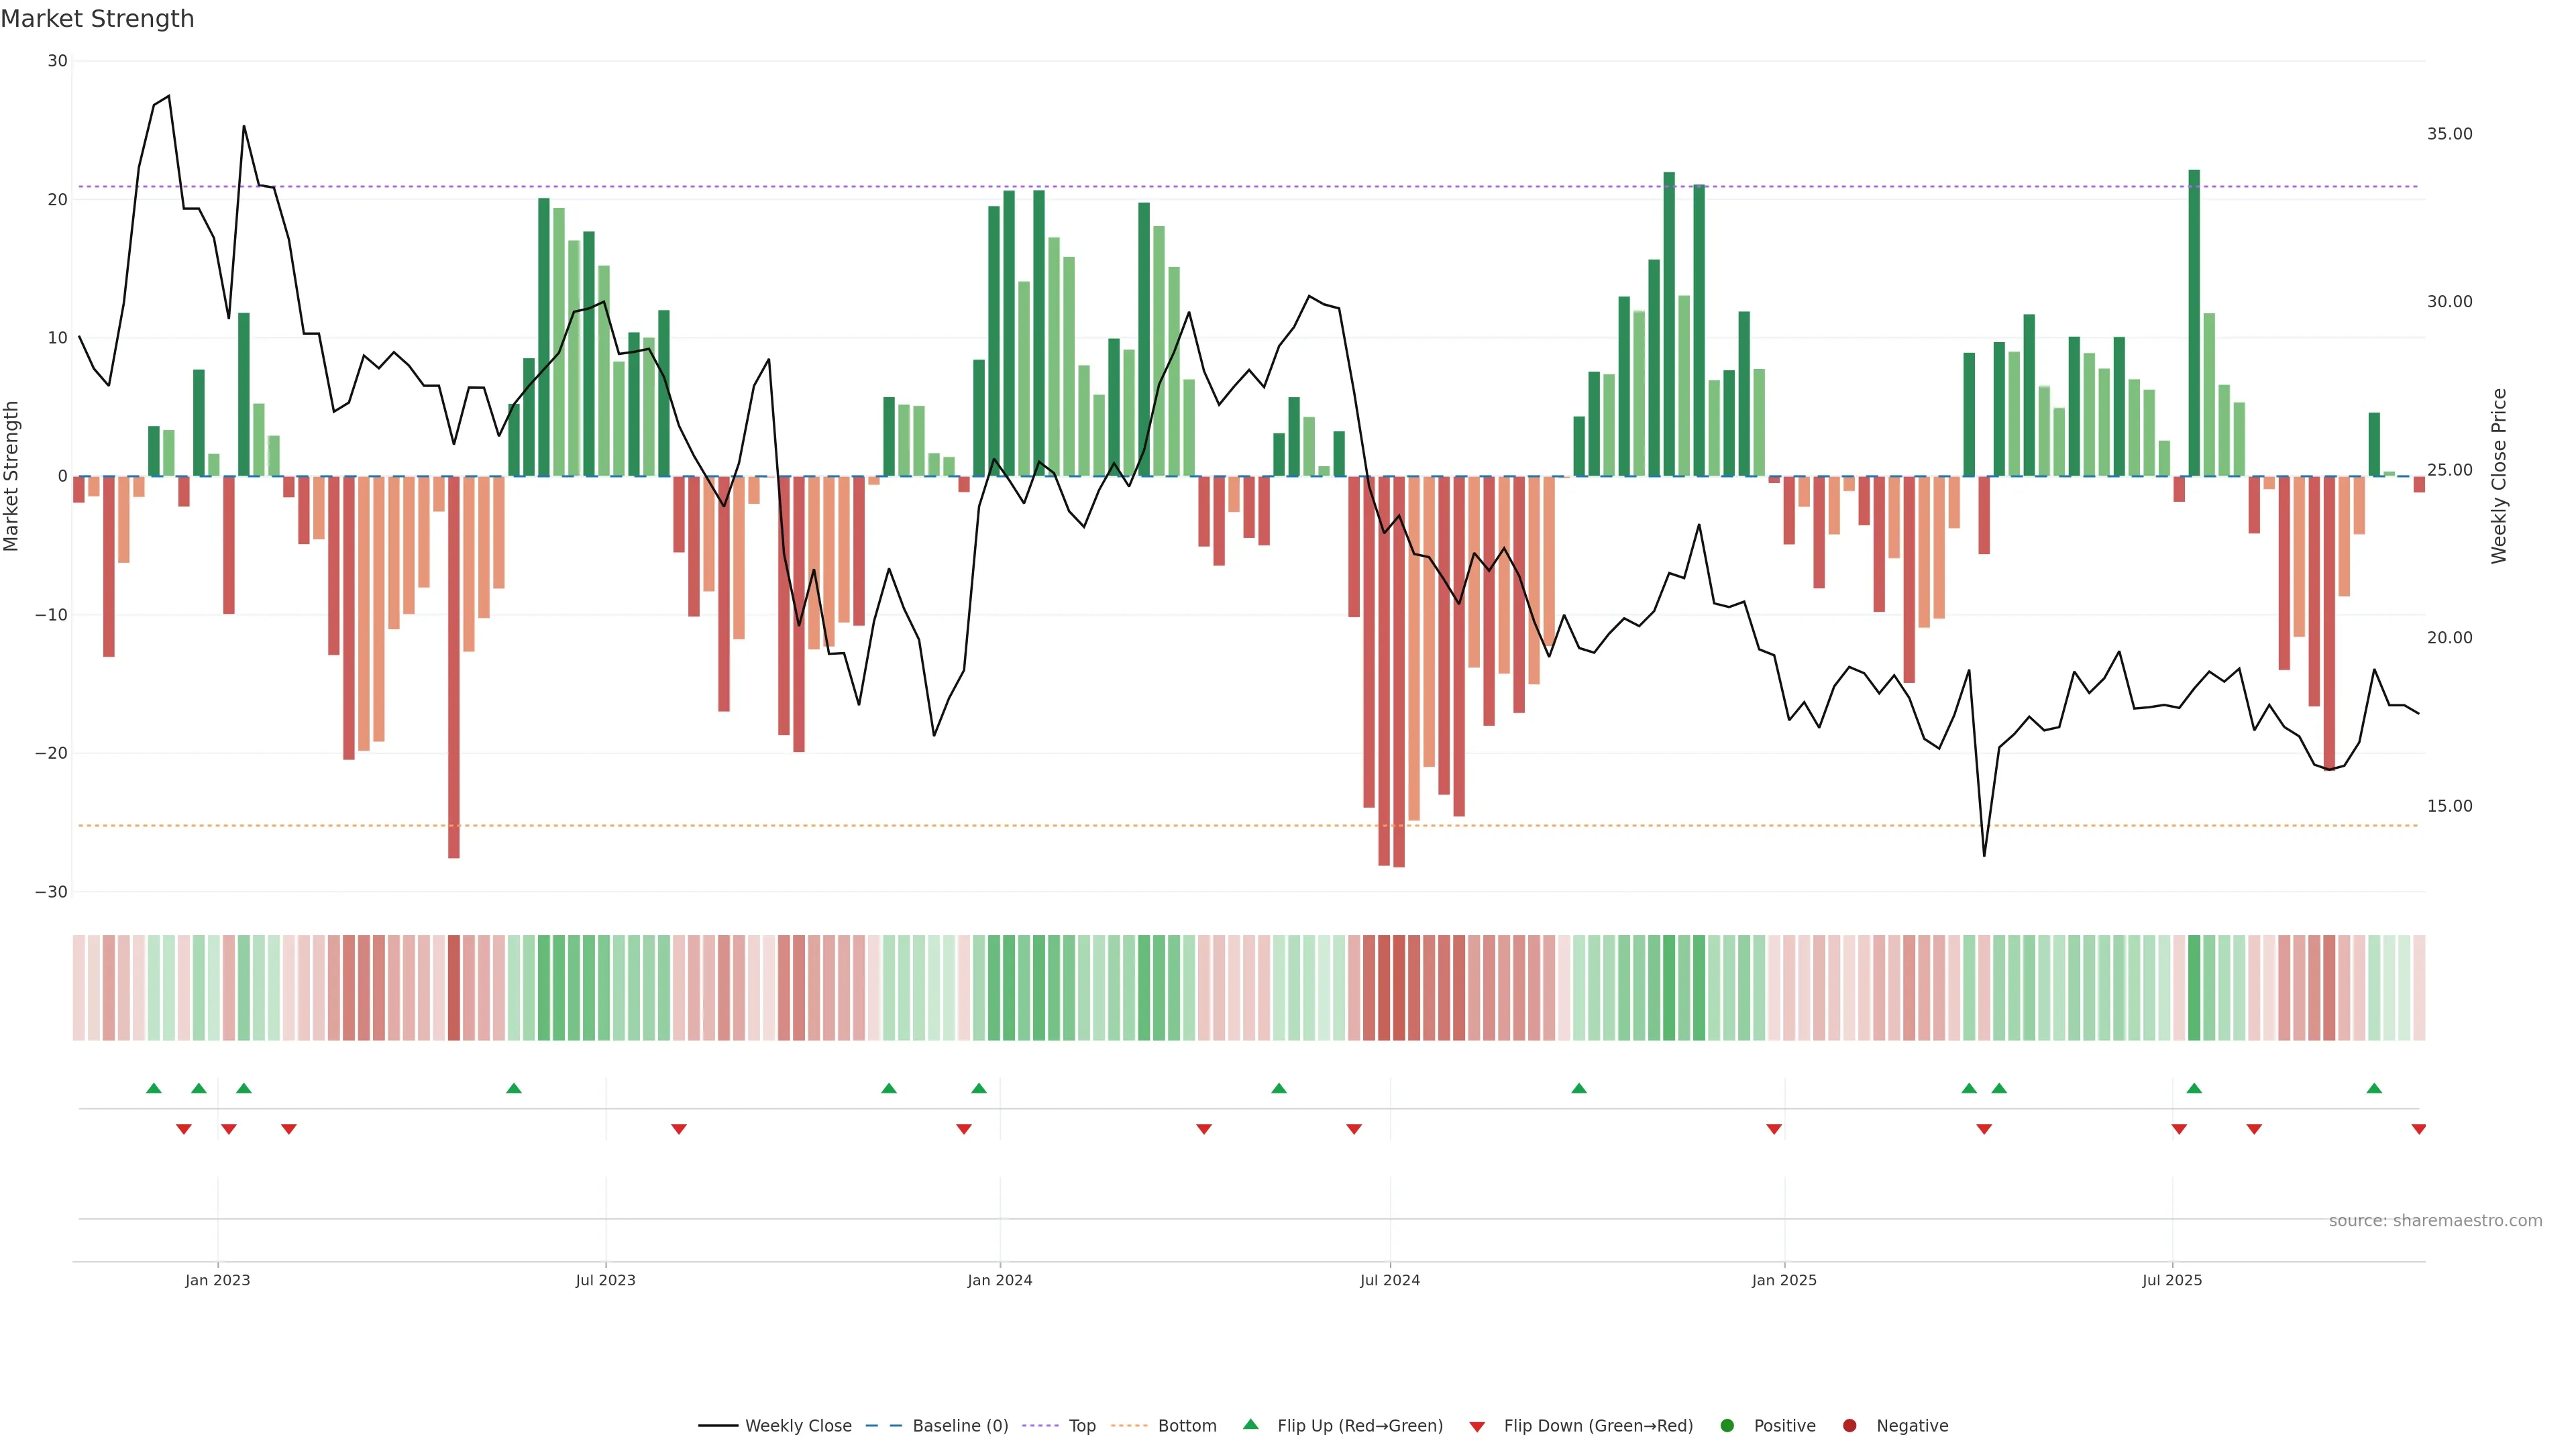
Task: Click the first green flip-up triangle marker
Action: [x=153, y=1088]
